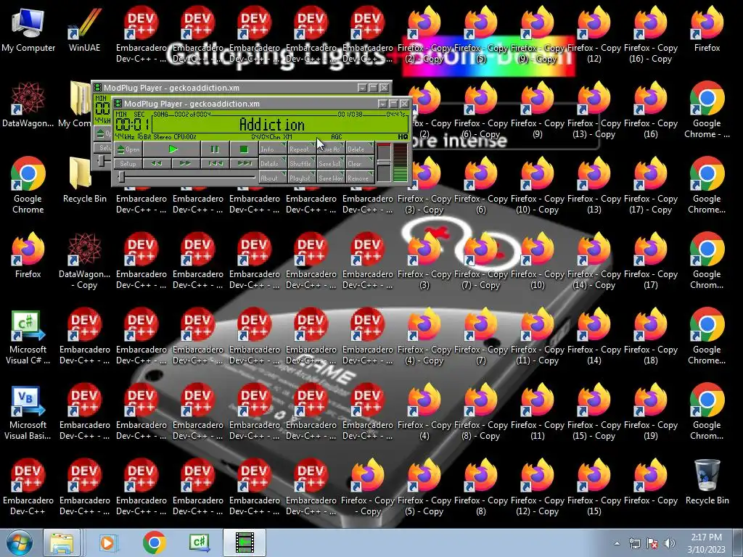Select the Microsoft Visual C# desktop shortcut
This screenshot has width=743, height=557.
pyautogui.click(x=28, y=337)
